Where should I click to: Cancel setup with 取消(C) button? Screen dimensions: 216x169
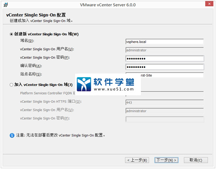point(196,160)
